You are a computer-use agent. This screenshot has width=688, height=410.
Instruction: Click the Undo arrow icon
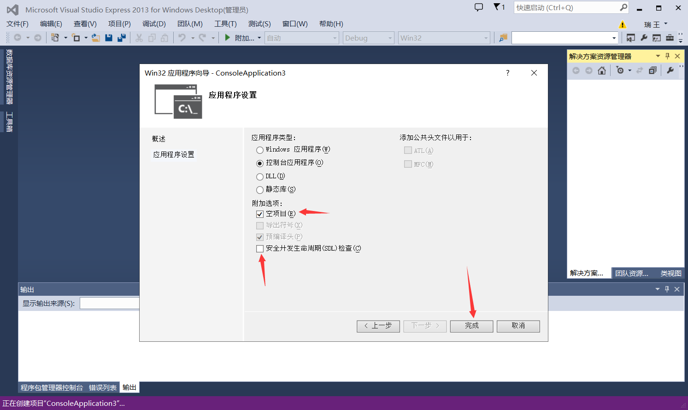point(182,38)
